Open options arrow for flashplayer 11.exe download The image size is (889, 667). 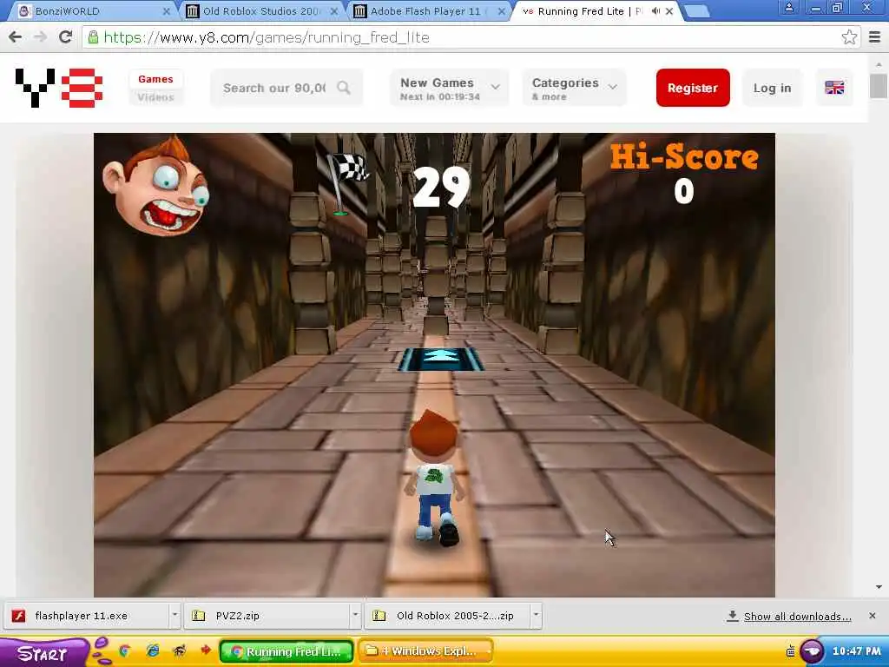175,615
